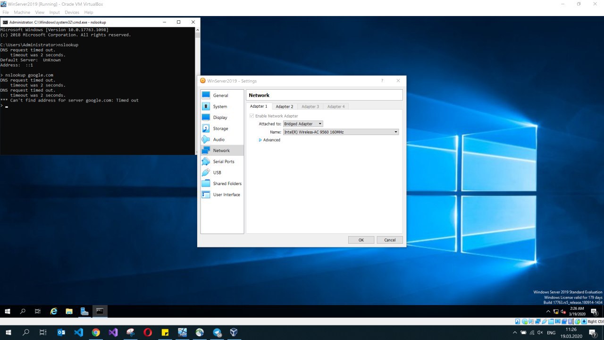Click the host Wi-Fi tray icon
604x340 pixels.
532,332
